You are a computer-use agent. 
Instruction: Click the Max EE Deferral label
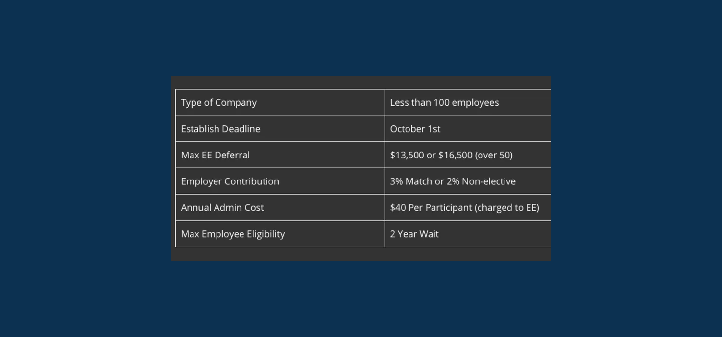215,155
